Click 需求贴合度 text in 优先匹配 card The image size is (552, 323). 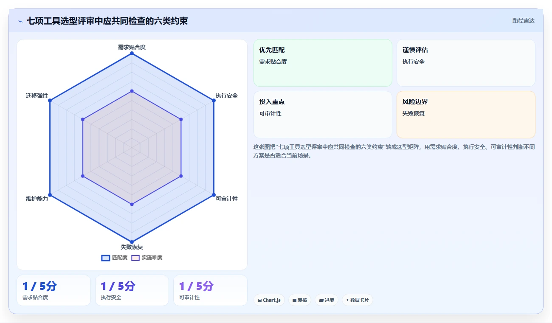coord(273,62)
